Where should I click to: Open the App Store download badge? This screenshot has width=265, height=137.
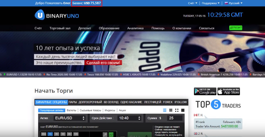[229, 91]
